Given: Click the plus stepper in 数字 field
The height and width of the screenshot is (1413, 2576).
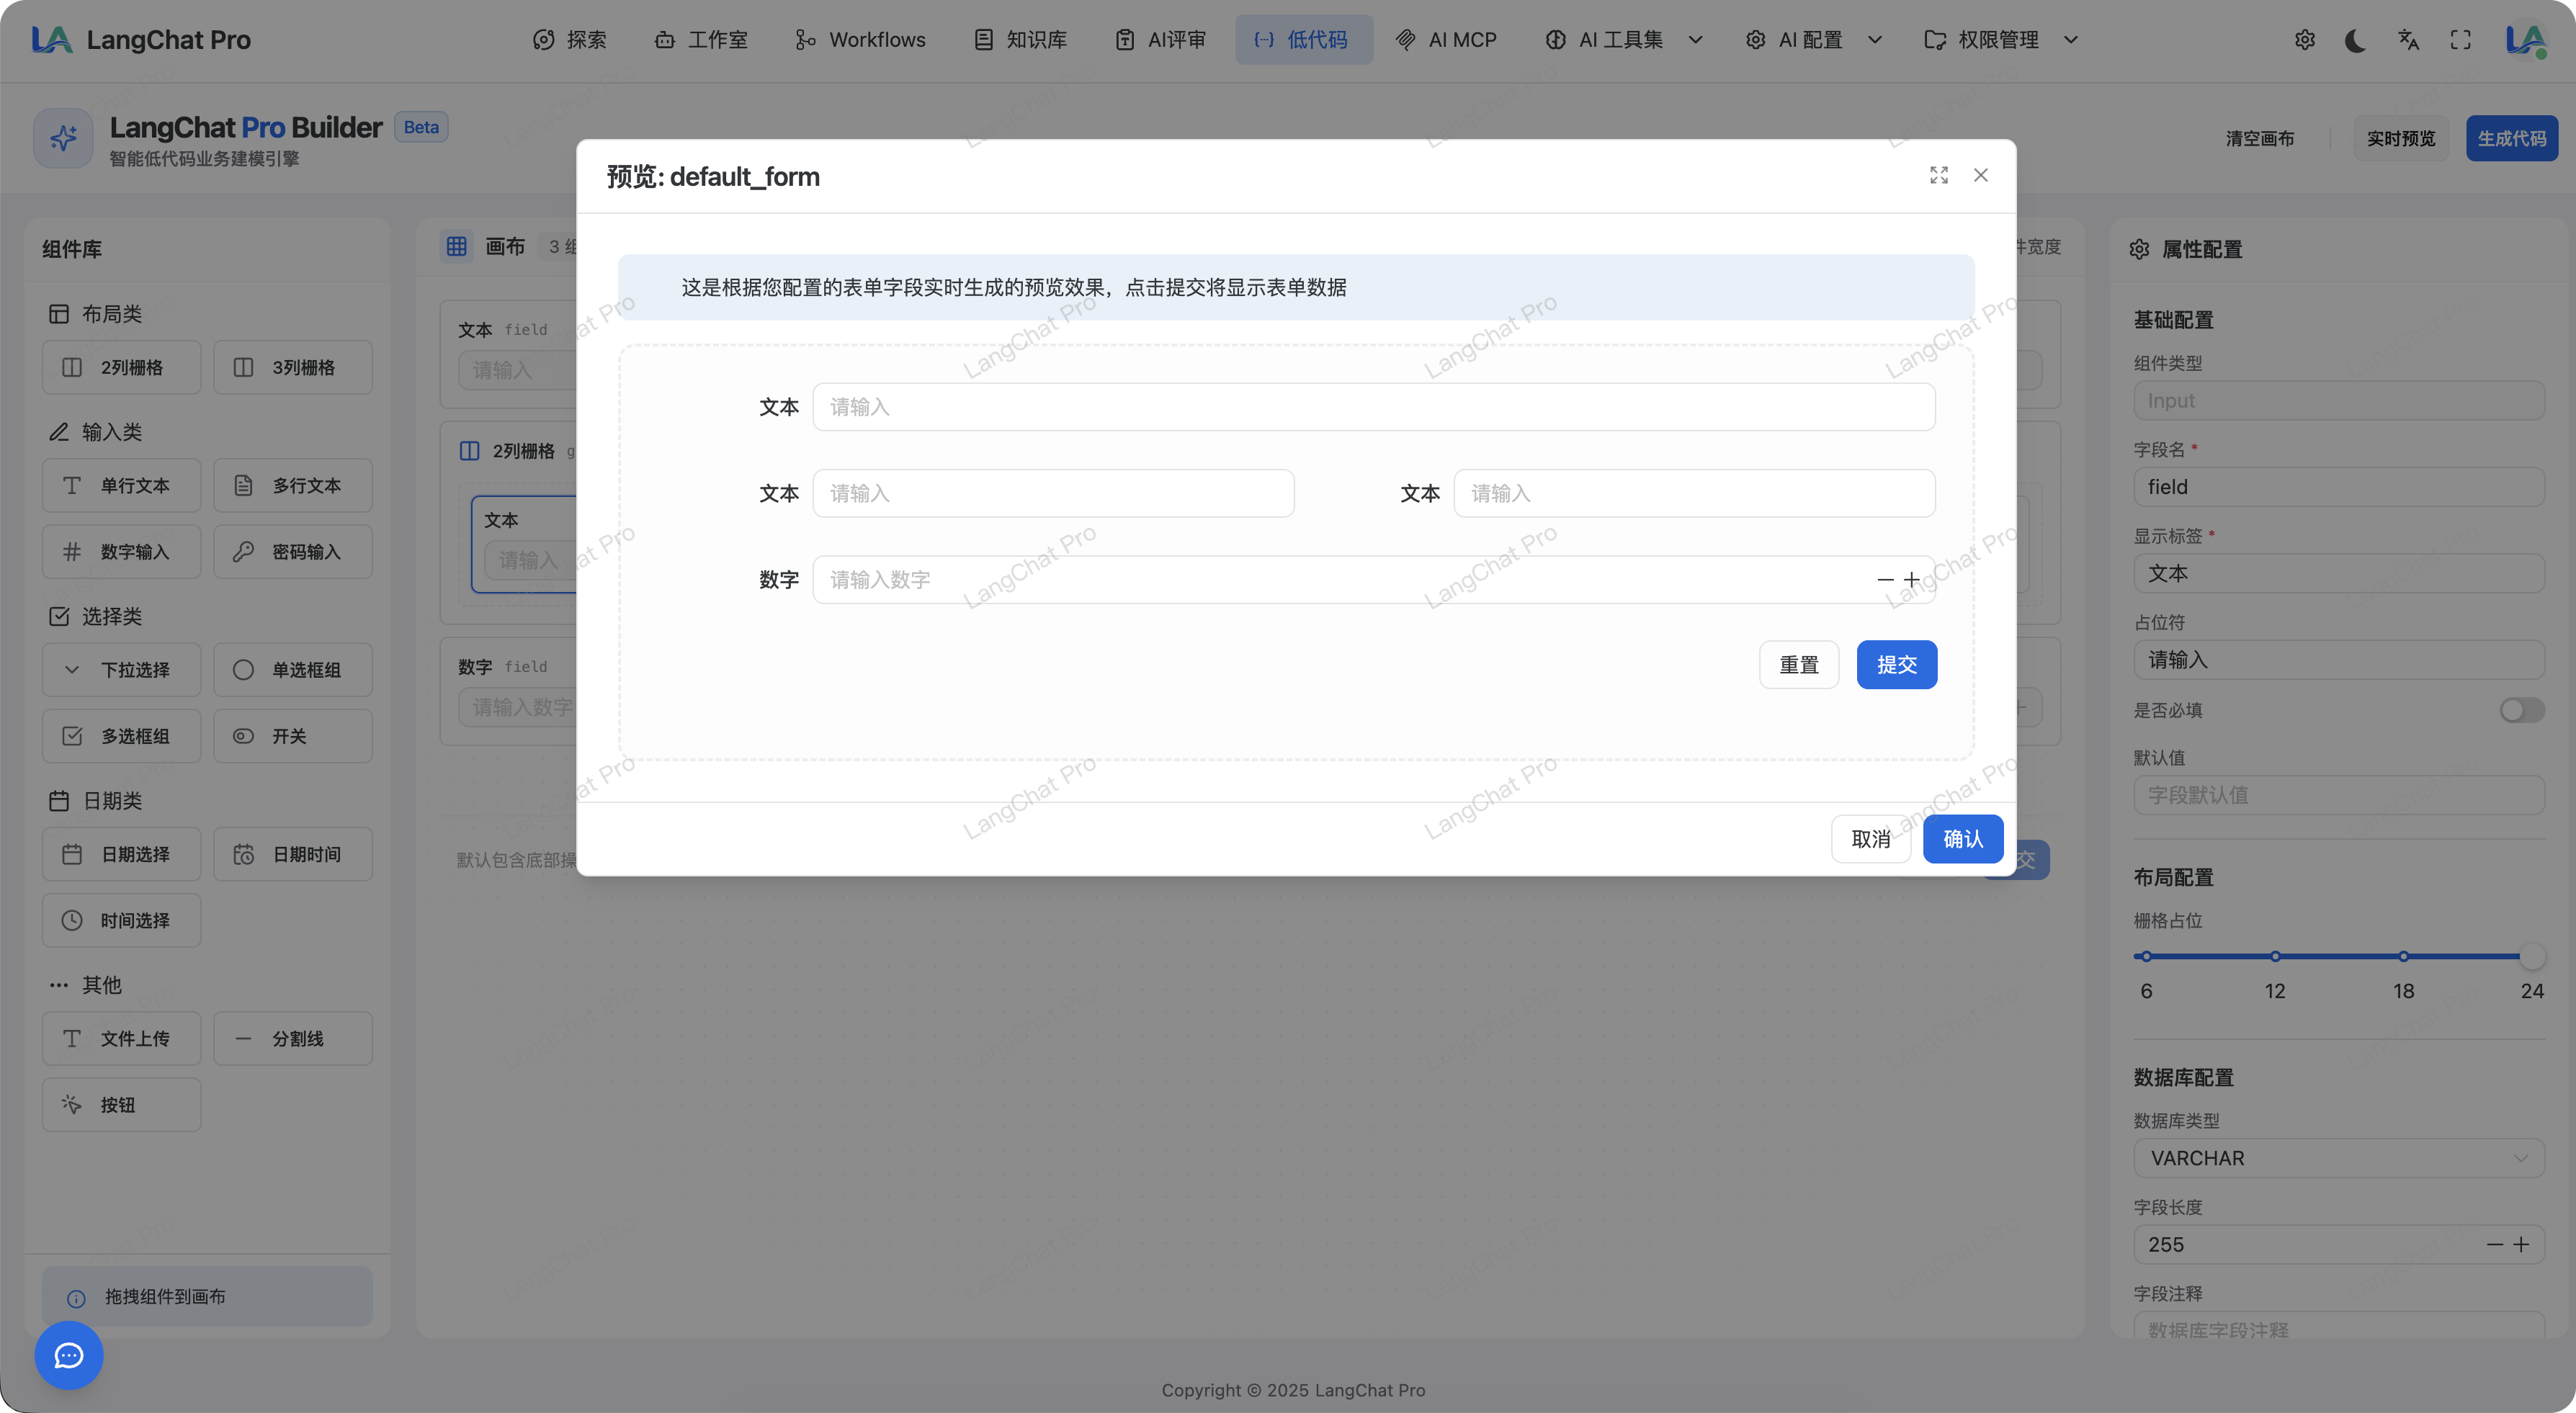Looking at the screenshot, I should [1911, 580].
